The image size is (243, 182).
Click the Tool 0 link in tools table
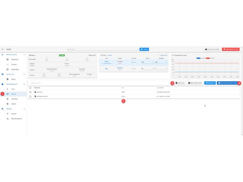pos(106,61)
